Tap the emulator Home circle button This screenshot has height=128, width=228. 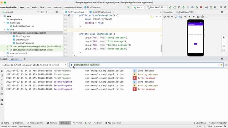[x=189, y=17]
